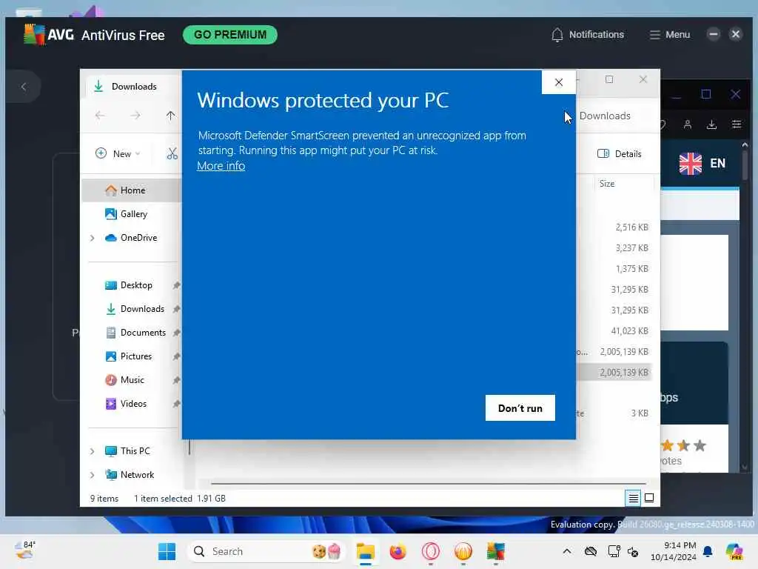The width and height of the screenshot is (758, 569).
Task: Click GO PREMIUM in AVG
Action: (230, 35)
